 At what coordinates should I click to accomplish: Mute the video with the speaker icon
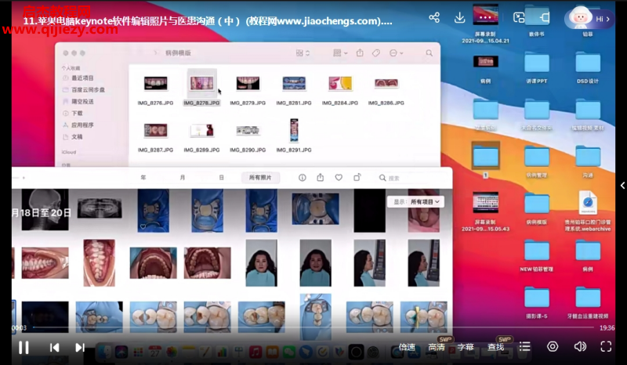(580, 347)
